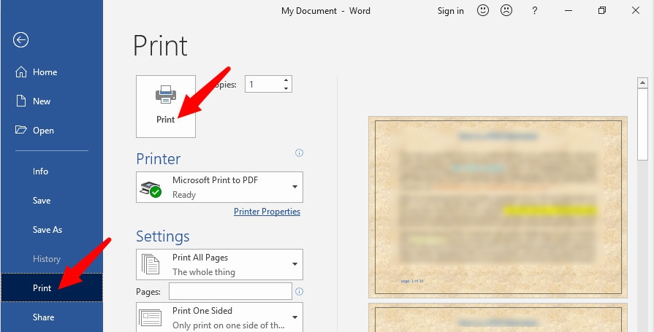Open the Printer Properties link
This screenshot has height=332, width=654.
coord(267,212)
